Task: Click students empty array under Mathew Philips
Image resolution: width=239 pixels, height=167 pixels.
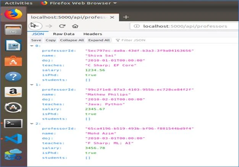Action: click(88, 119)
